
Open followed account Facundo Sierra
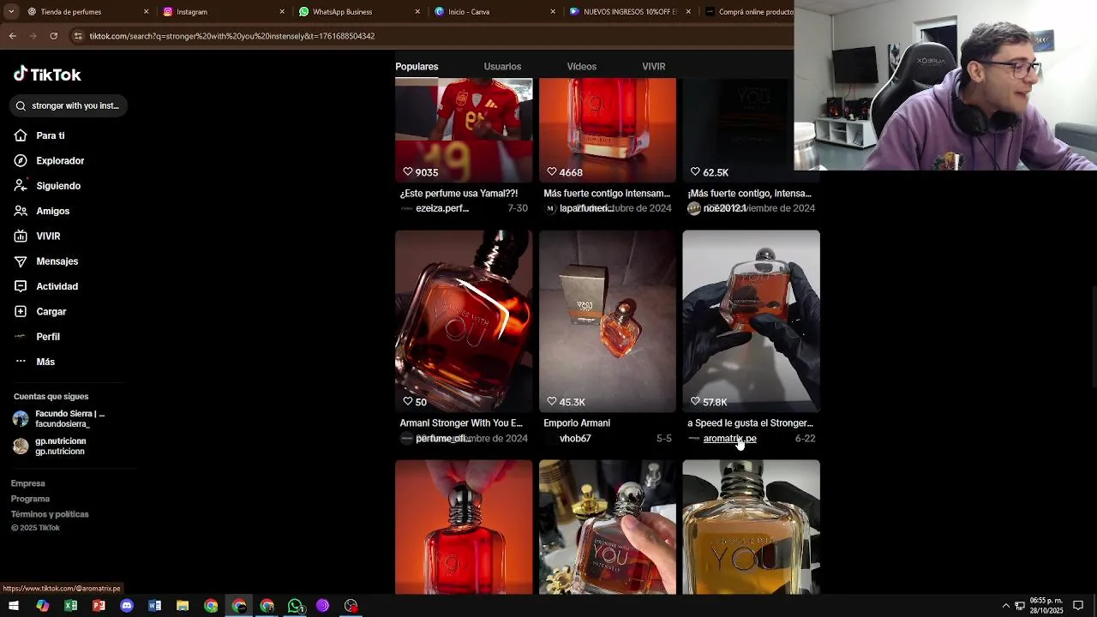(60, 419)
